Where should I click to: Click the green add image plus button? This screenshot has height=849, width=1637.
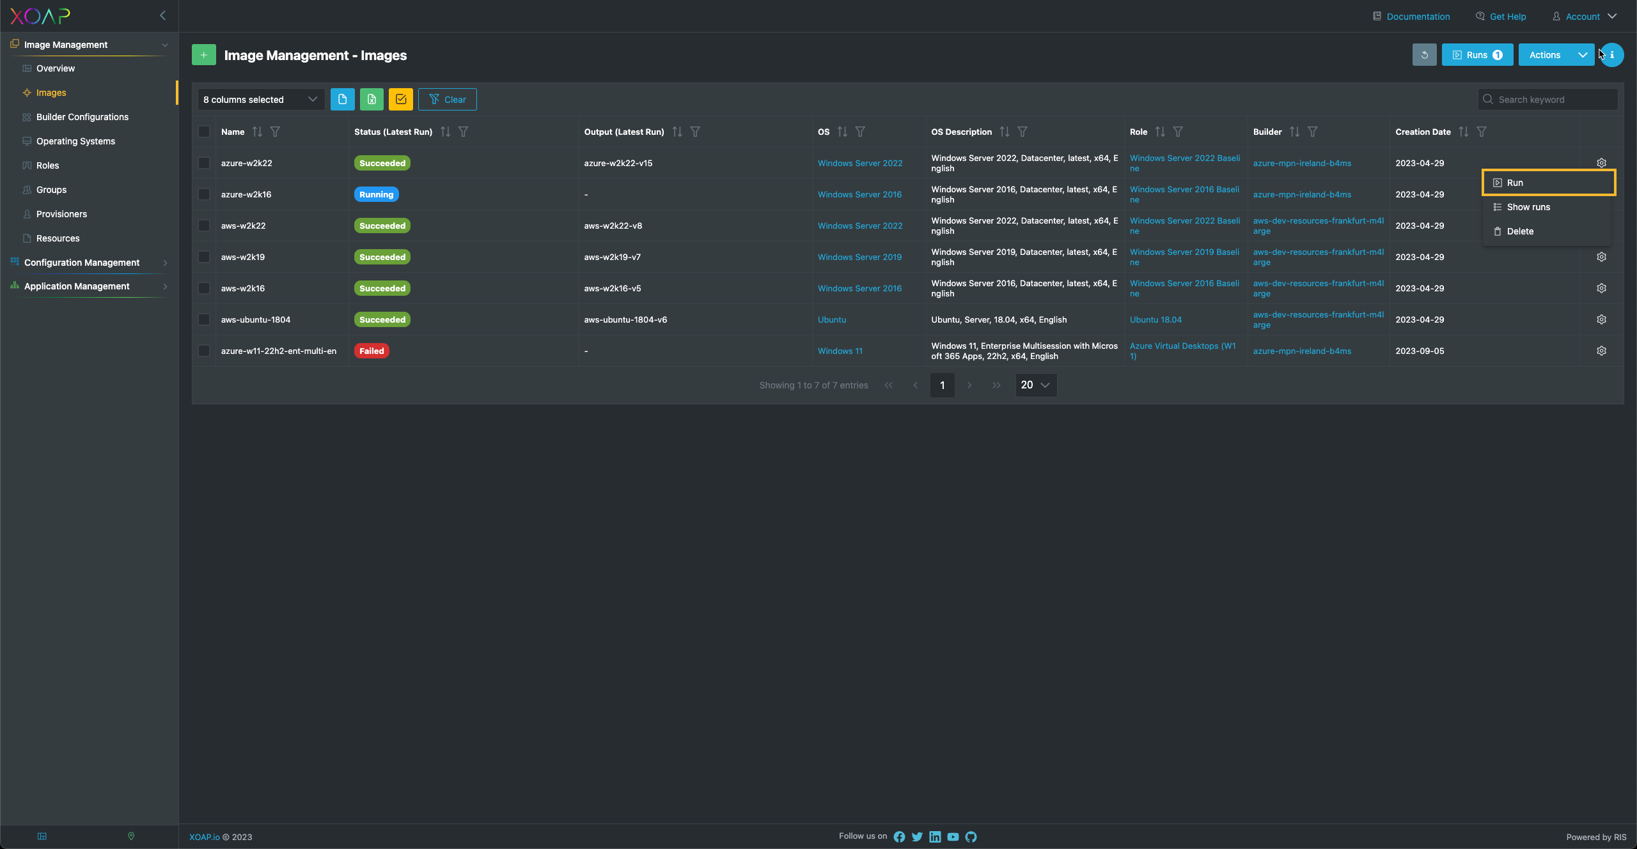(x=203, y=55)
